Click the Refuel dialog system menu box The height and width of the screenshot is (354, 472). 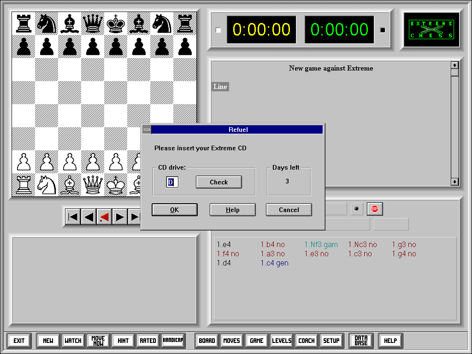(x=147, y=130)
